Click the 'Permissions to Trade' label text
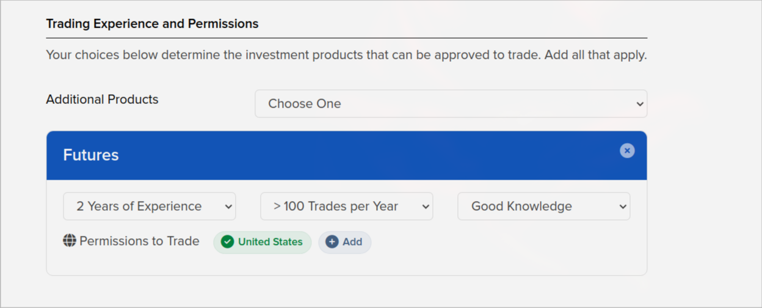The width and height of the screenshot is (762, 308). [x=139, y=241]
